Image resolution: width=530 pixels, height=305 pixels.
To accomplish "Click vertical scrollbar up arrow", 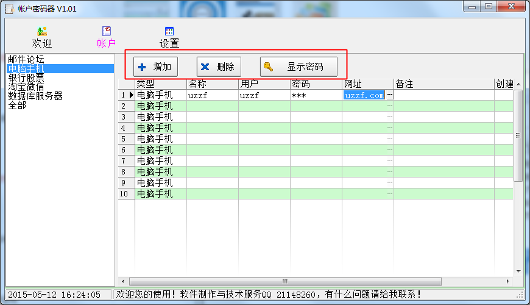I will click(x=518, y=84).
